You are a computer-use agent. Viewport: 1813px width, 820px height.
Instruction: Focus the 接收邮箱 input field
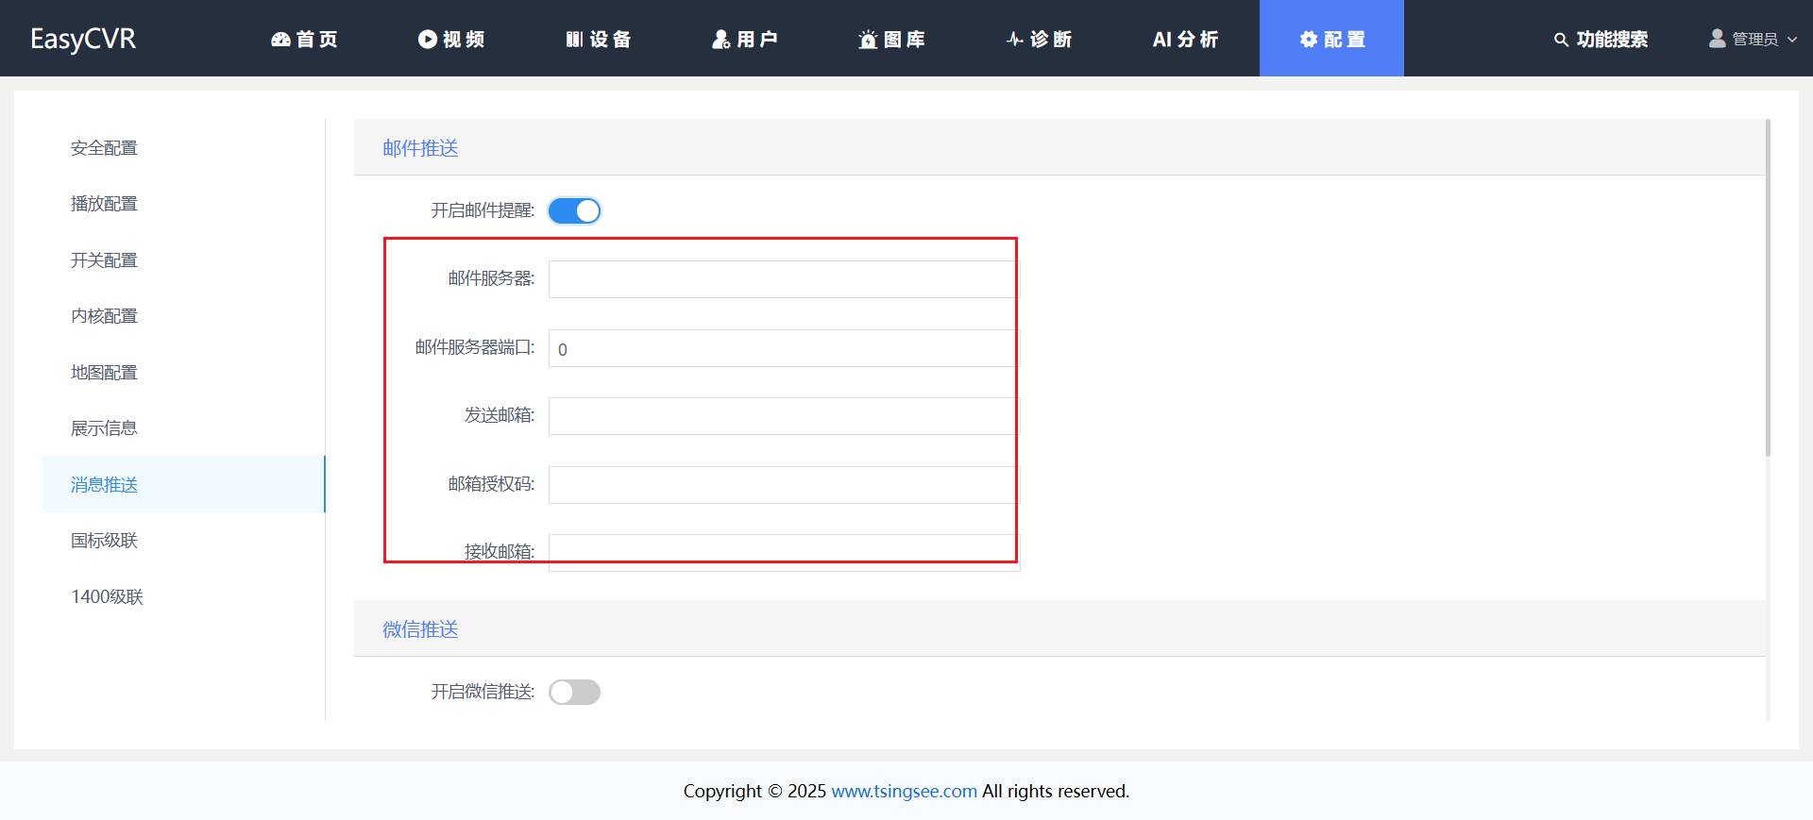coord(784,552)
